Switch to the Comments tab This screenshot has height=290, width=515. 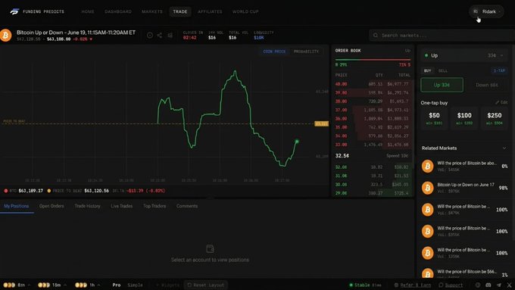187,206
